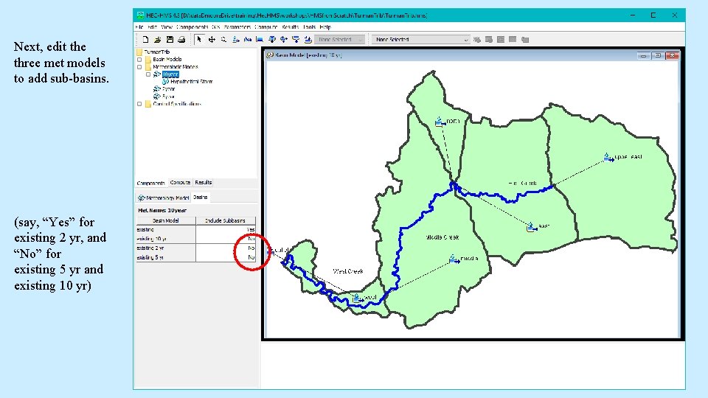The image size is (708, 398).
Task: Click the Middle Creek reach label
Action: click(x=442, y=237)
